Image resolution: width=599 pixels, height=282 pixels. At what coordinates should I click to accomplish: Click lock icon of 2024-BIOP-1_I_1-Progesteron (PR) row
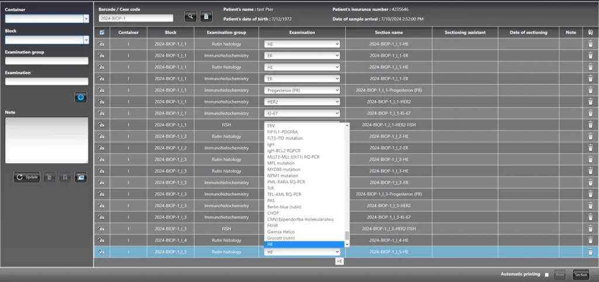tap(101, 90)
